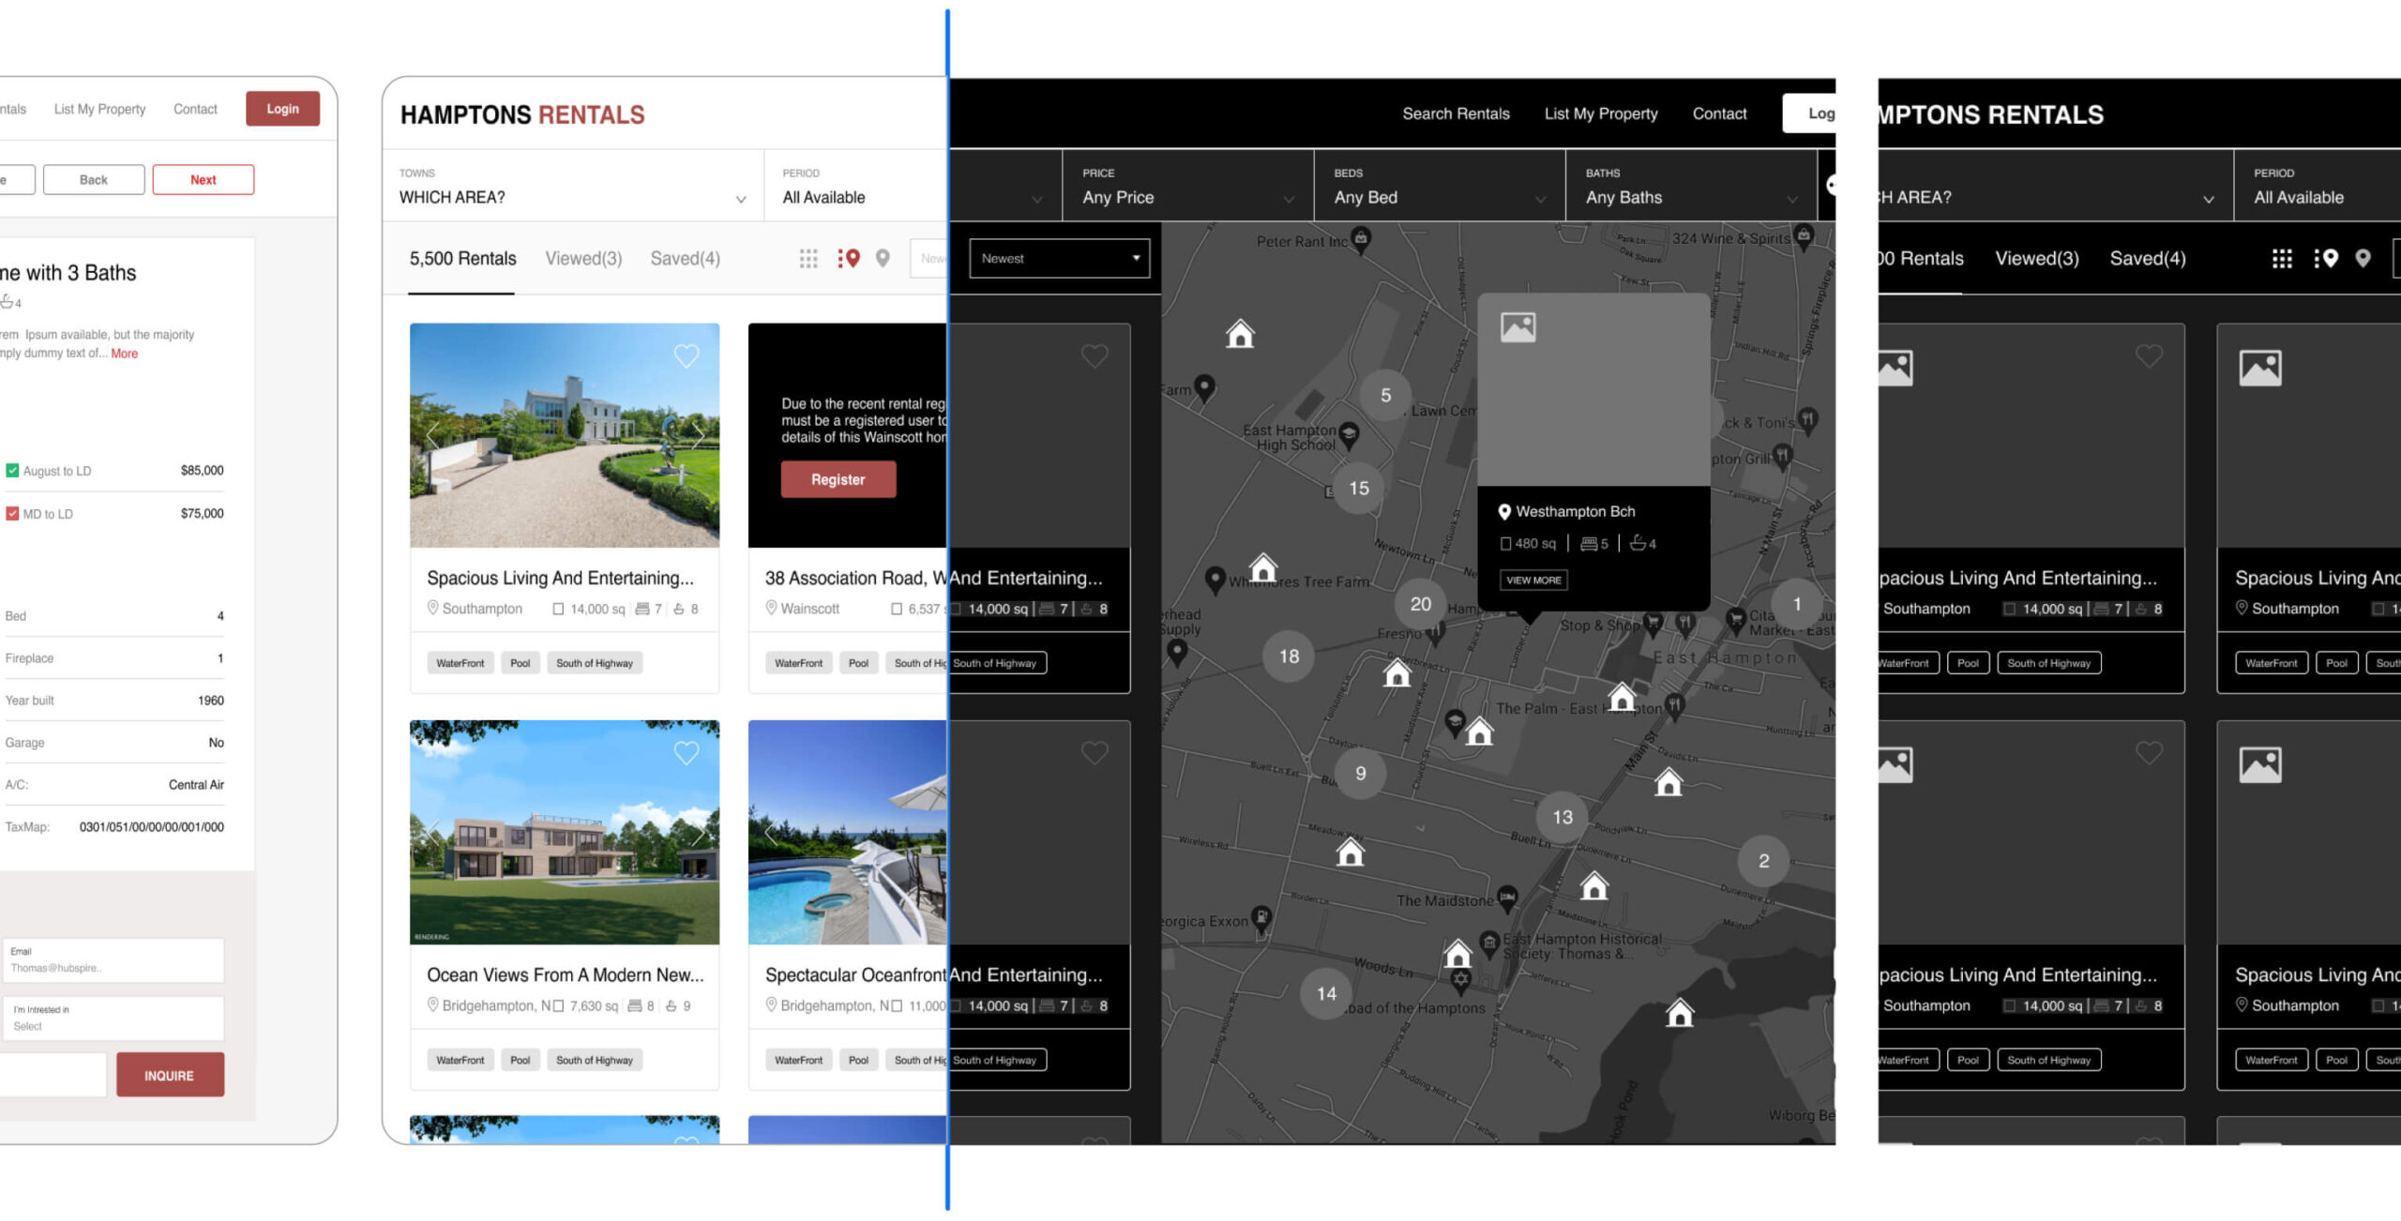Open PERIOD All Available dropdown in light mockup
This screenshot has width=2401, height=1221.
click(x=855, y=186)
